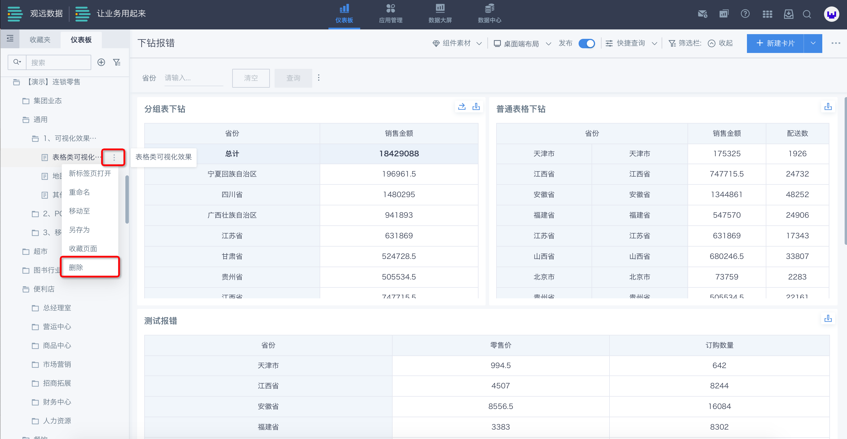Click the sidebar tree vertical scrollbar
This screenshot has height=439, width=847.
(127, 199)
